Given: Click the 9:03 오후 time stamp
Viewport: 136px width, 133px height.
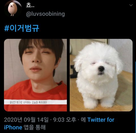Looking at the screenshot, I should (65, 120).
